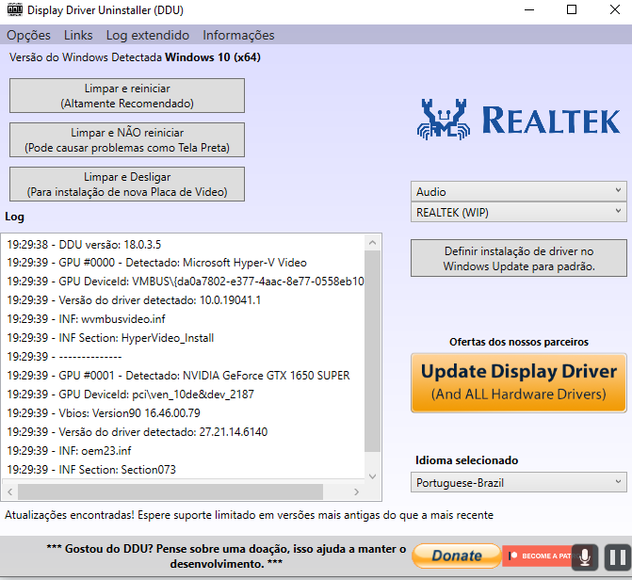The height and width of the screenshot is (580, 632).
Task: Click the Realtek logo image
Action: [518, 120]
